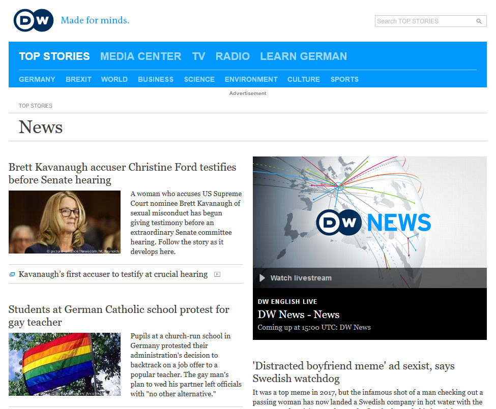Click the DW logo in the header
496x409 pixels.
tap(34, 20)
